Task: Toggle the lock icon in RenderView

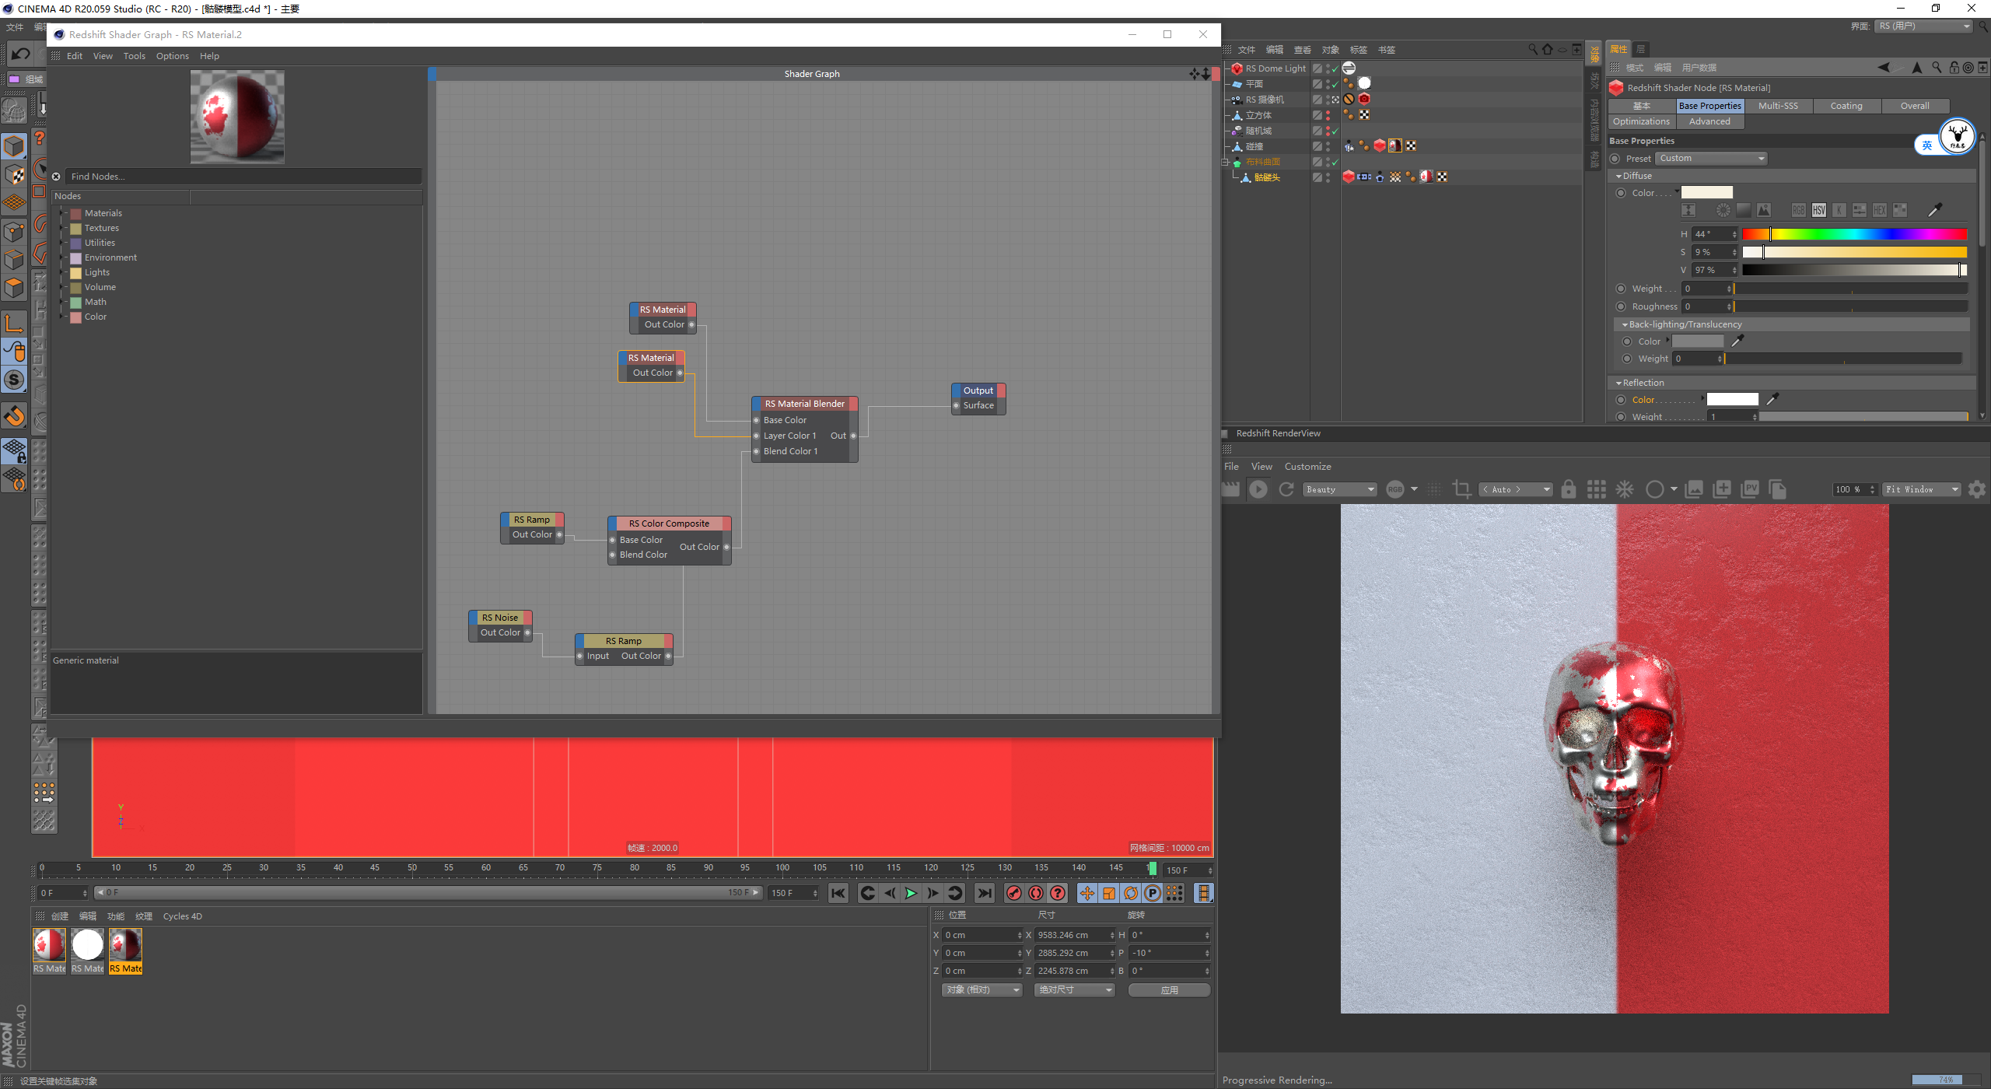Action: click(x=1569, y=489)
